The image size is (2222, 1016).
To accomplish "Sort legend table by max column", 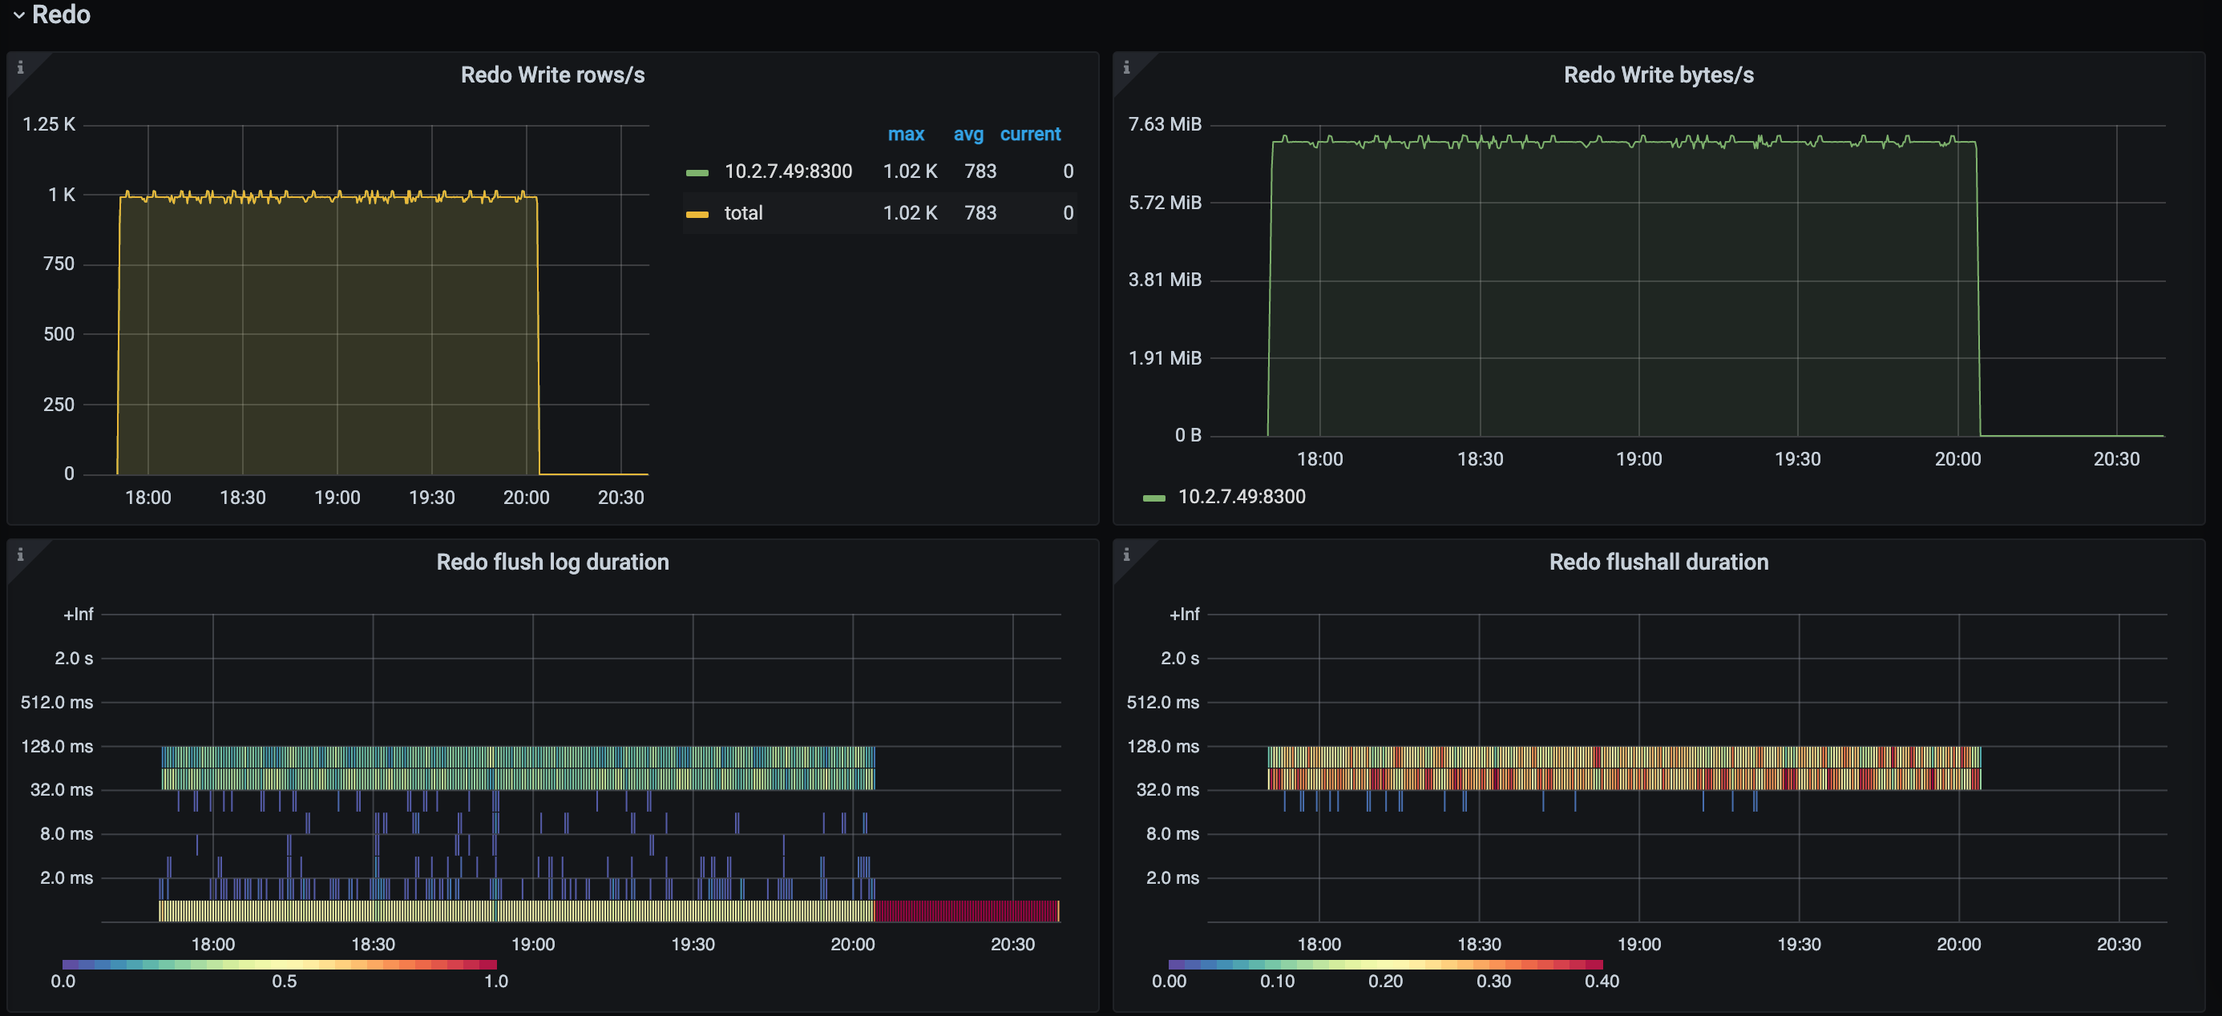I will [x=906, y=135].
